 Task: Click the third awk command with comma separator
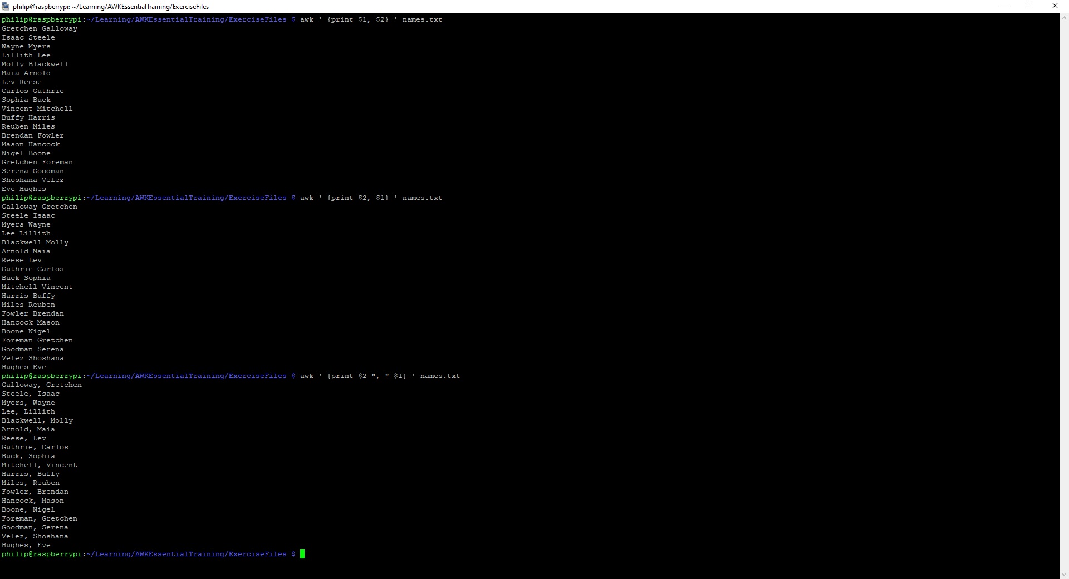(380, 376)
